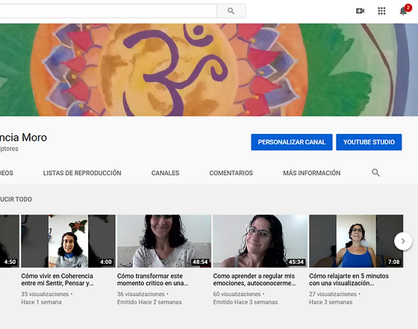
Task: Open the Comentarios tab
Action: coord(231,173)
